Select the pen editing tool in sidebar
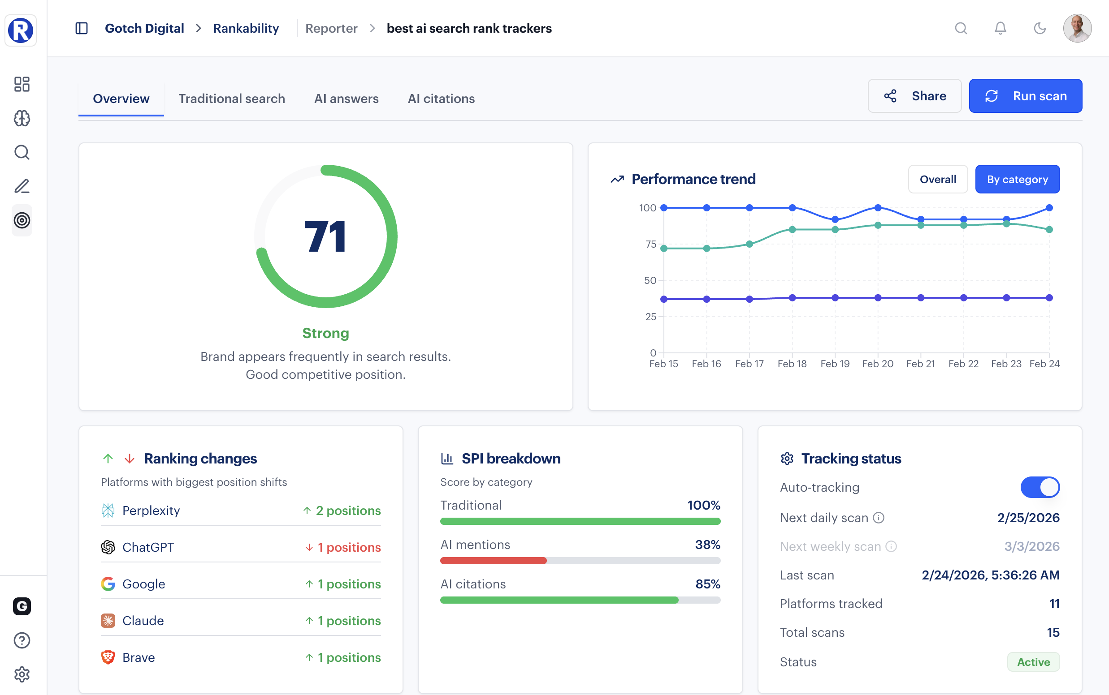 pyautogui.click(x=21, y=186)
